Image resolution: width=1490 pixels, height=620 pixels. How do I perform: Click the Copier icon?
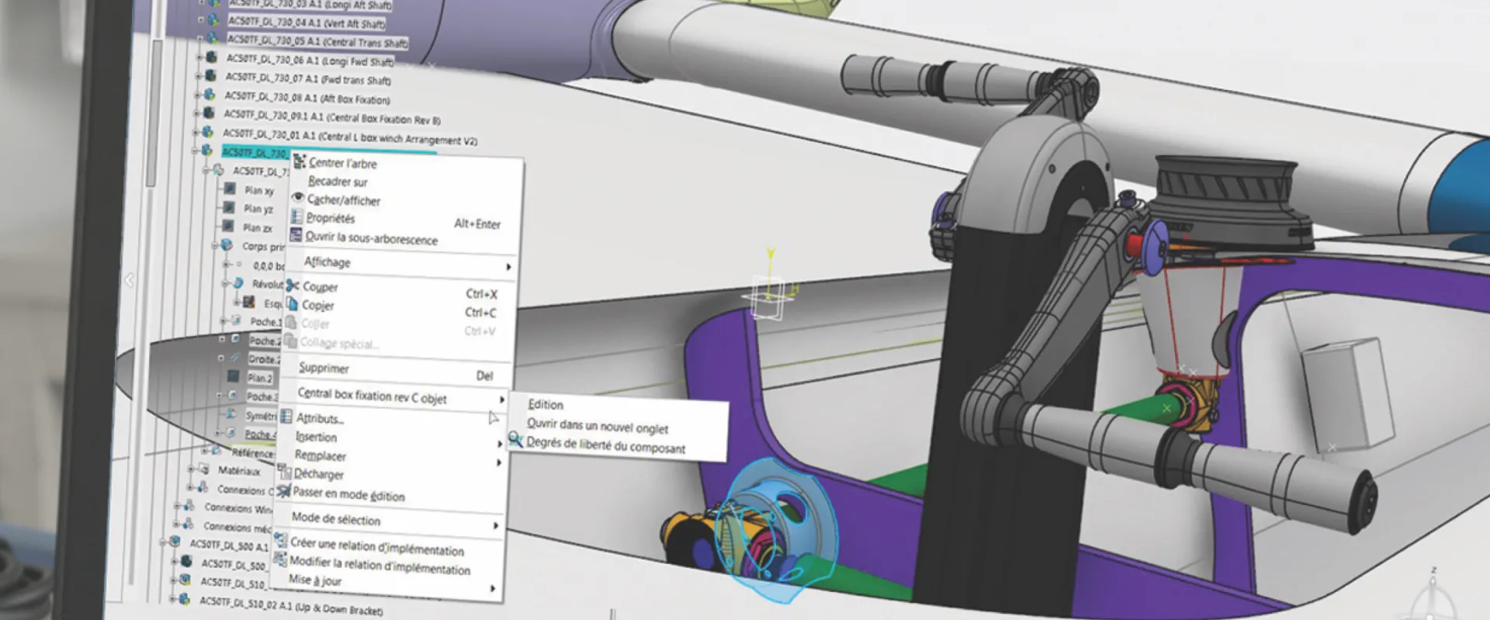point(292,303)
